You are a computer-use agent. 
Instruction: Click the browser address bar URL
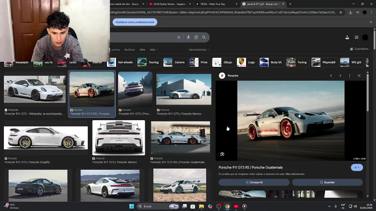(x=223, y=12)
